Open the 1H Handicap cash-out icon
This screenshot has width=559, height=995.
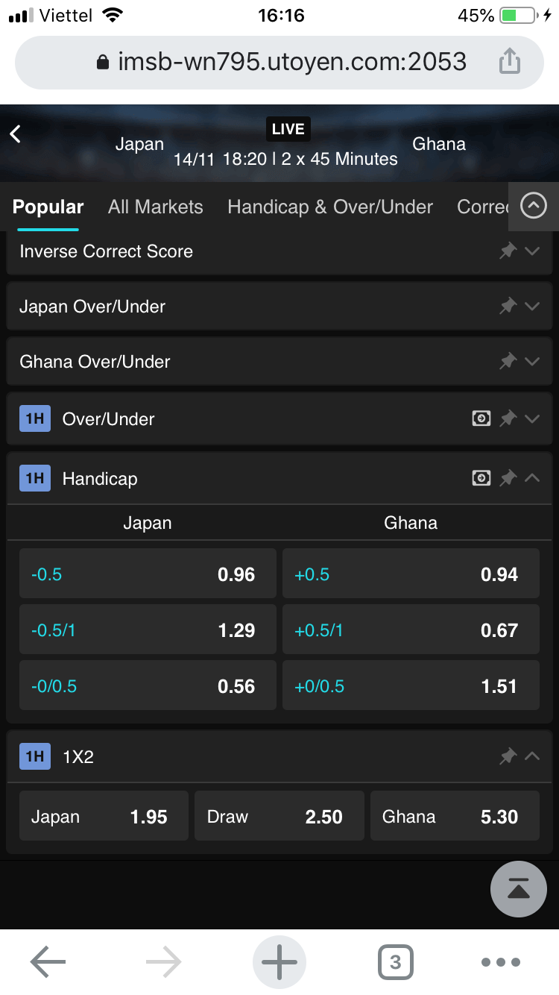pos(481,478)
